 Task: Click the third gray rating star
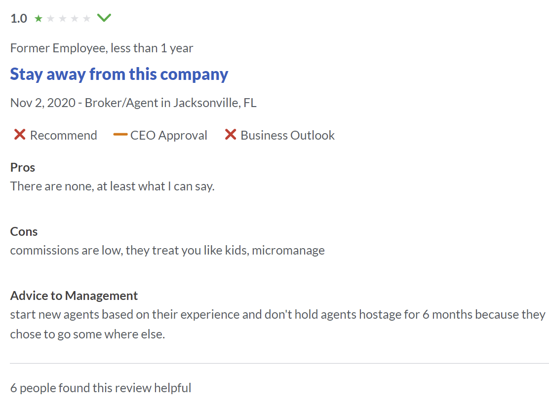[x=63, y=19]
